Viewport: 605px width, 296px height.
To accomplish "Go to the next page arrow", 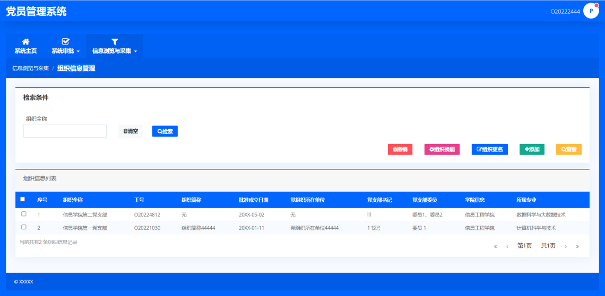I will 566,246.
